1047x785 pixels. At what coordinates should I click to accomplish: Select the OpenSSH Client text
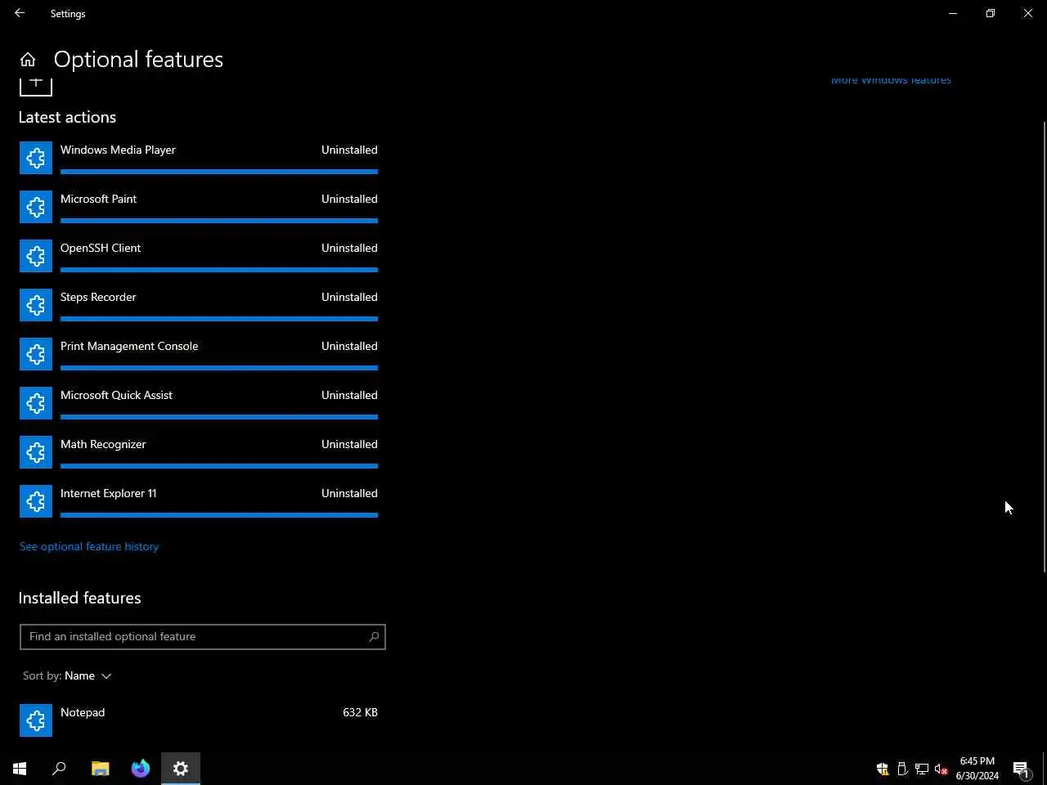101,249
